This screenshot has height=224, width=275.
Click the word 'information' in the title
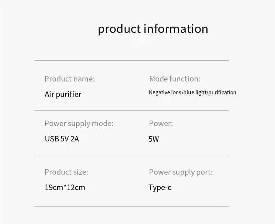176,29
